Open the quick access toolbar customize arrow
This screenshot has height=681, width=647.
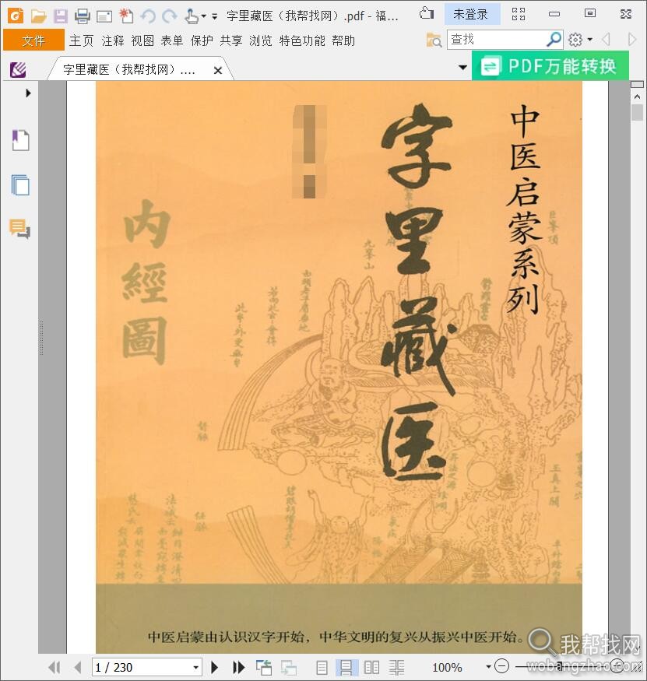coord(214,17)
